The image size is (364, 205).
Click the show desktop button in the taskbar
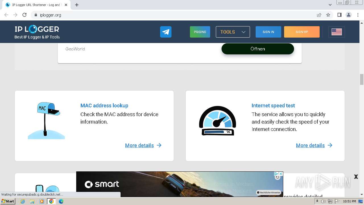(x=361, y=201)
